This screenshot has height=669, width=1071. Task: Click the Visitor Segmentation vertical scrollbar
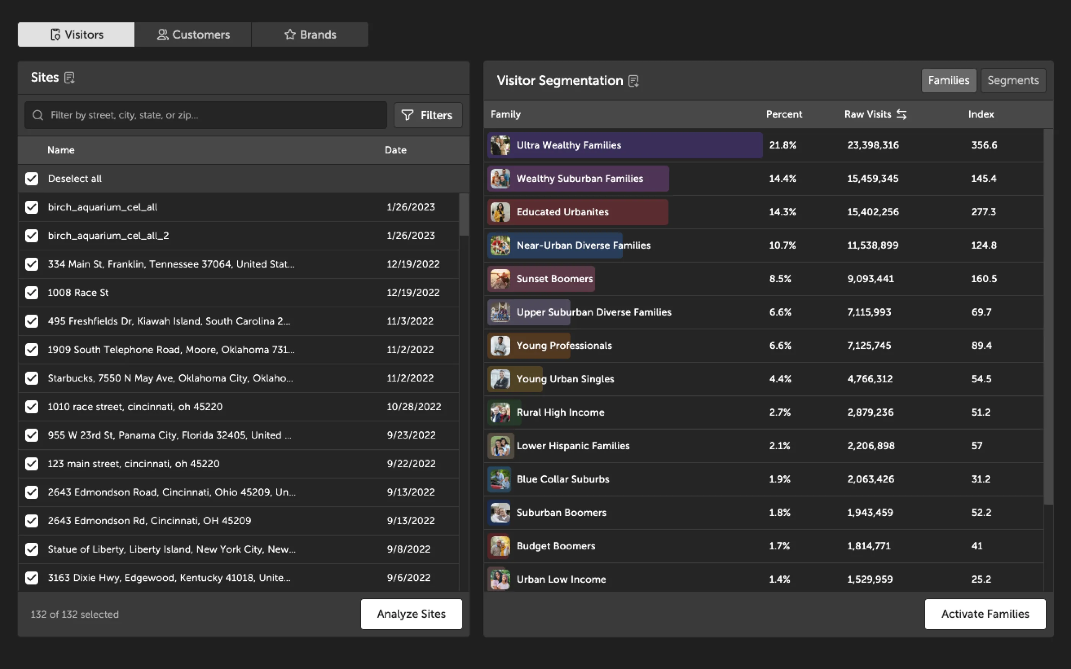[1048, 317]
